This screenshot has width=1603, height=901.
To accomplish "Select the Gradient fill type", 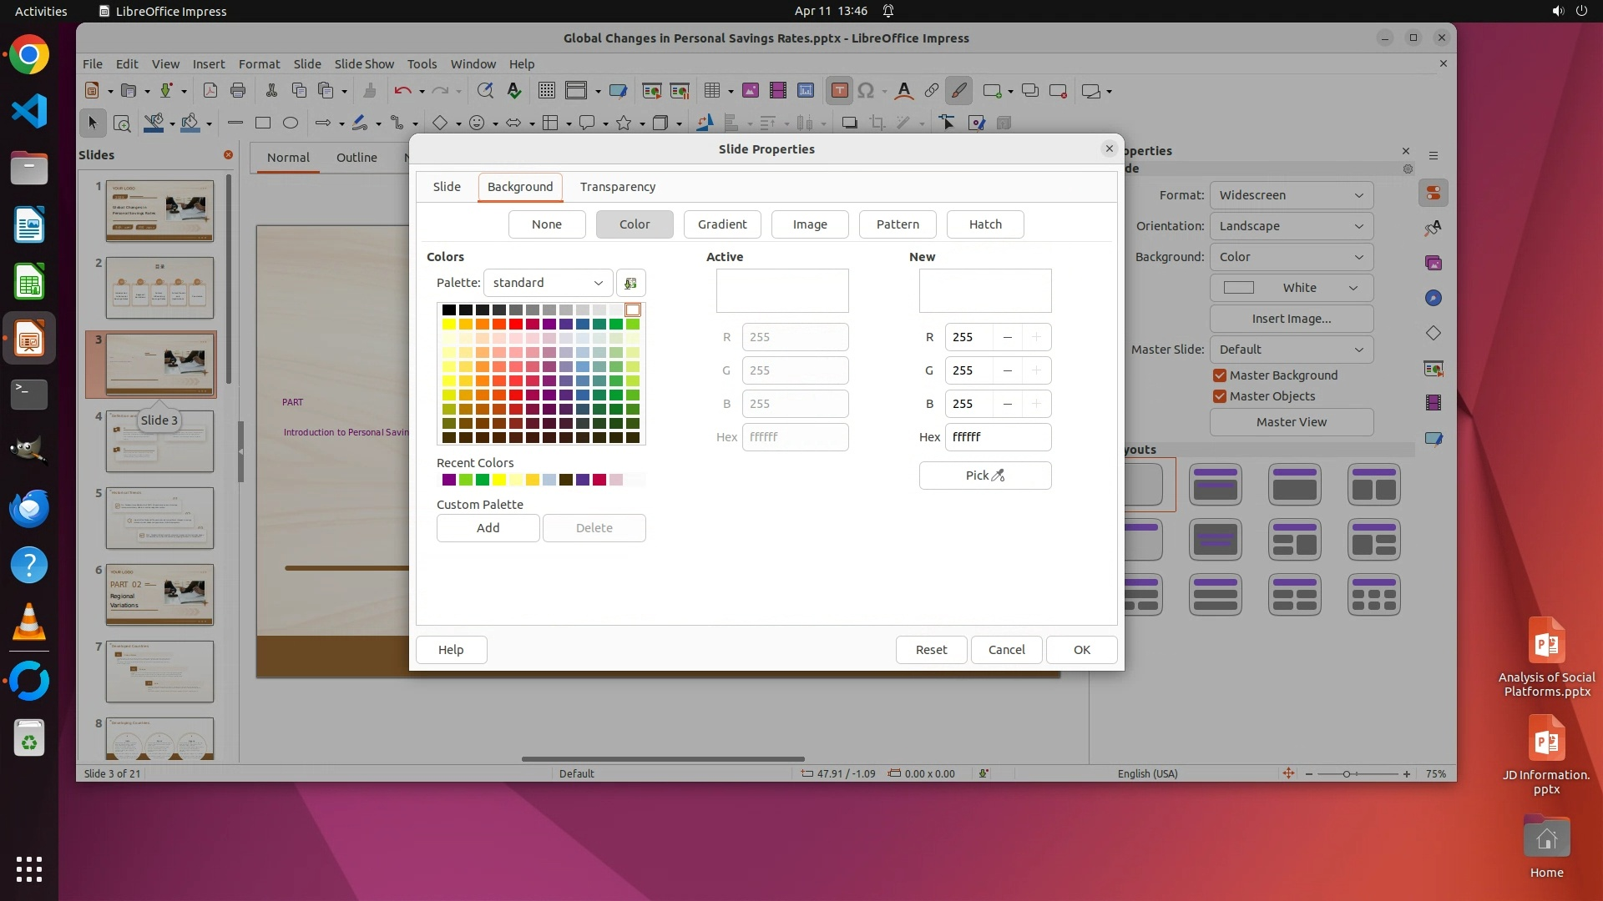I will tap(721, 224).
